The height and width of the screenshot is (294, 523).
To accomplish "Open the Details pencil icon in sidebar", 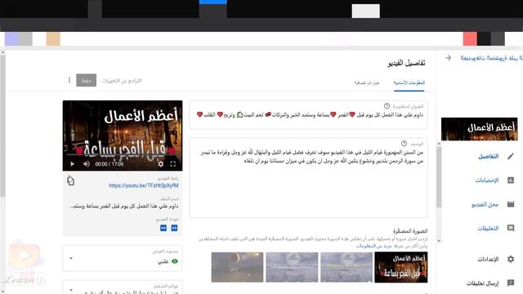I will tap(511, 156).
